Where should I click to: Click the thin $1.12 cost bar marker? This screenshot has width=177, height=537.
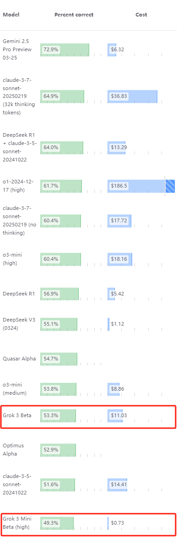108,324
